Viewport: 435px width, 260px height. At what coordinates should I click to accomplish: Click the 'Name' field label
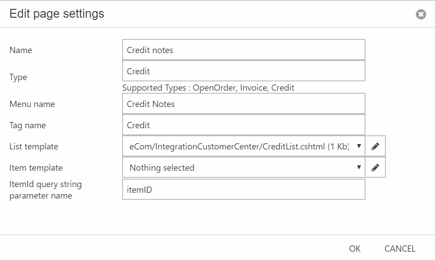pos(21,50)
